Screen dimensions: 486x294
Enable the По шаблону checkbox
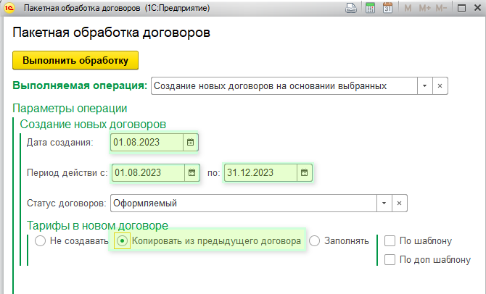pos(390,241)
